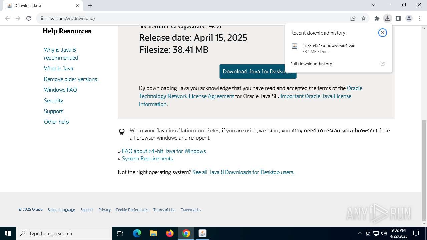The height and width of the screenshot is (240, 427).
Task: Click the volume speaker tray icon
Action: tap(384, 233)
